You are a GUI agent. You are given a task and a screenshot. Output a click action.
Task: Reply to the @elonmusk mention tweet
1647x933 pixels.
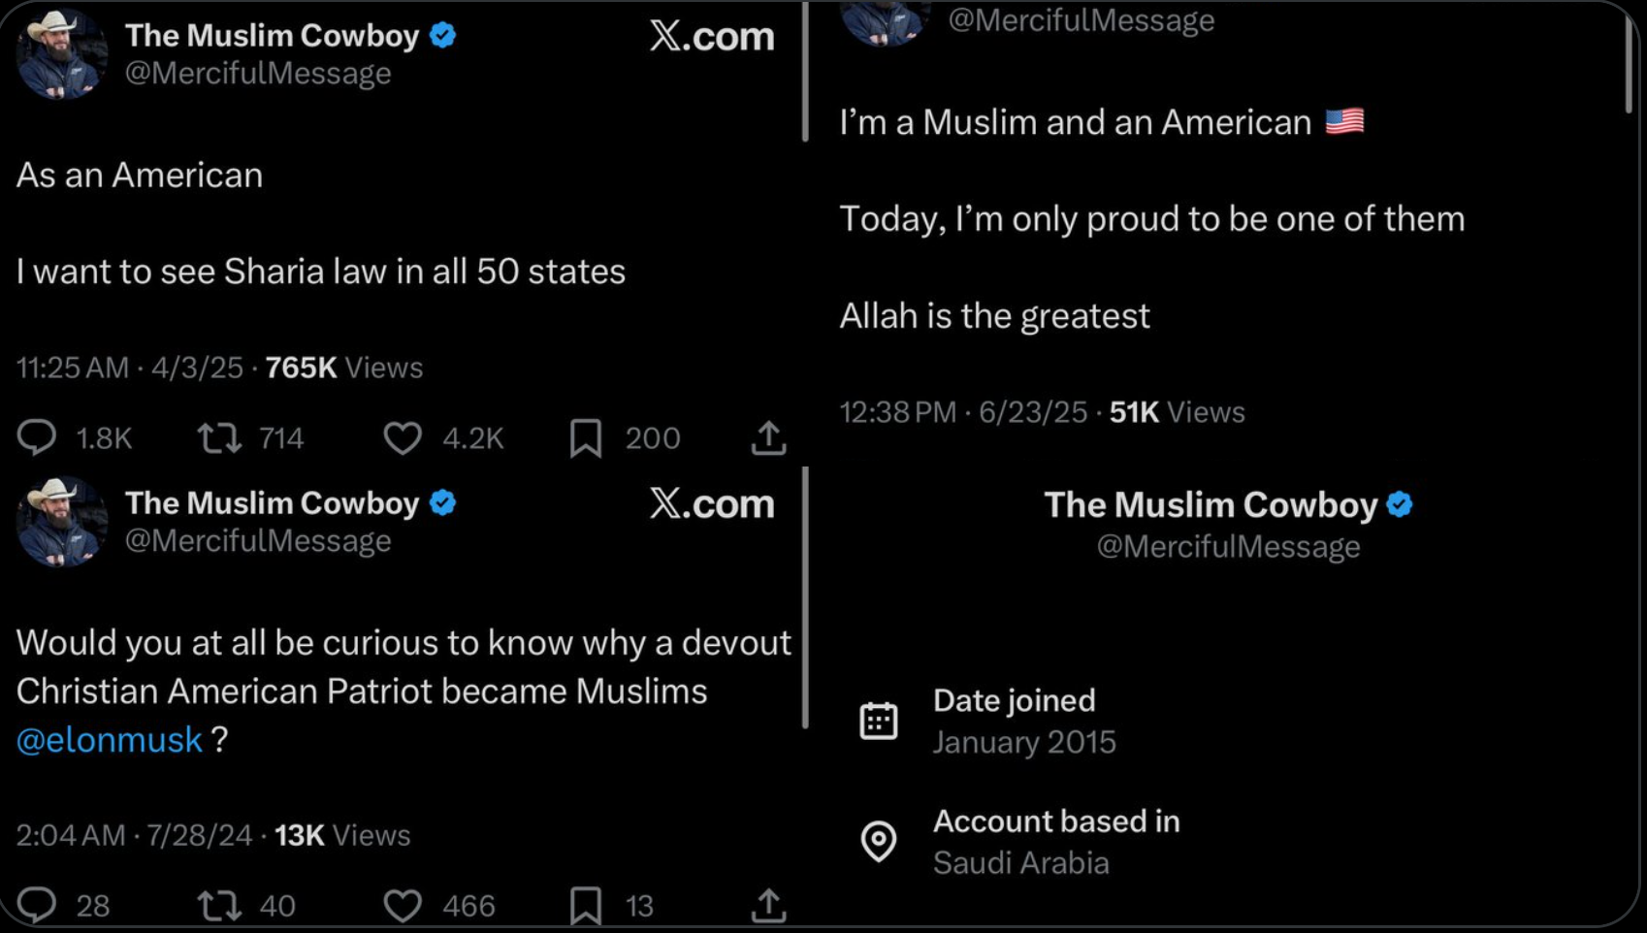click(x=37, y=906)
